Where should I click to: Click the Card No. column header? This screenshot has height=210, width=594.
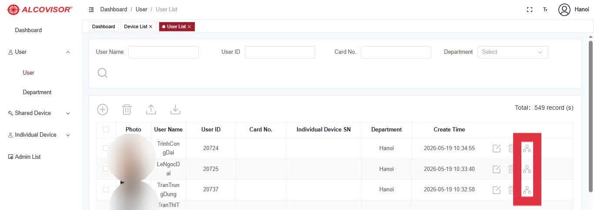(261, 130)
